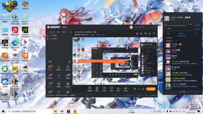
Task: Toggle the lock of the 图片 2 source
Action: pyautogui.click(x=50, y=35)
